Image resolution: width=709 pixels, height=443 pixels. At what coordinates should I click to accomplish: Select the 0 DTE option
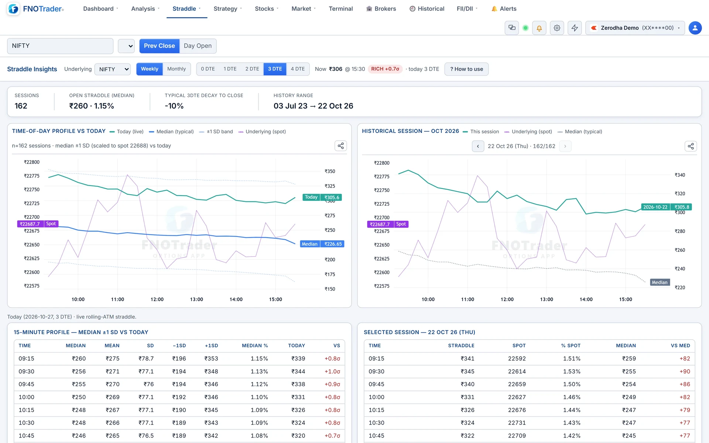pos(208,69)
